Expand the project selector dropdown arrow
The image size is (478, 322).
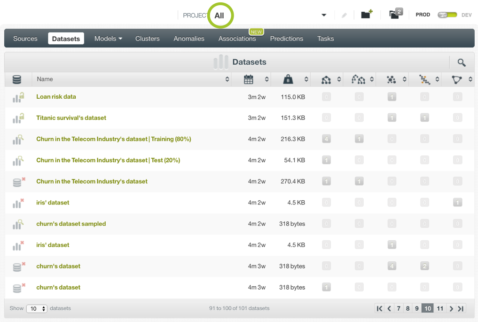point(324,15)
